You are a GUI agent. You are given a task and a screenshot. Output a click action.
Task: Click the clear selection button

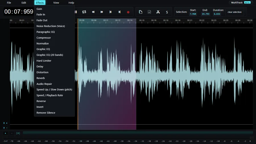click(x=234, y=12)
